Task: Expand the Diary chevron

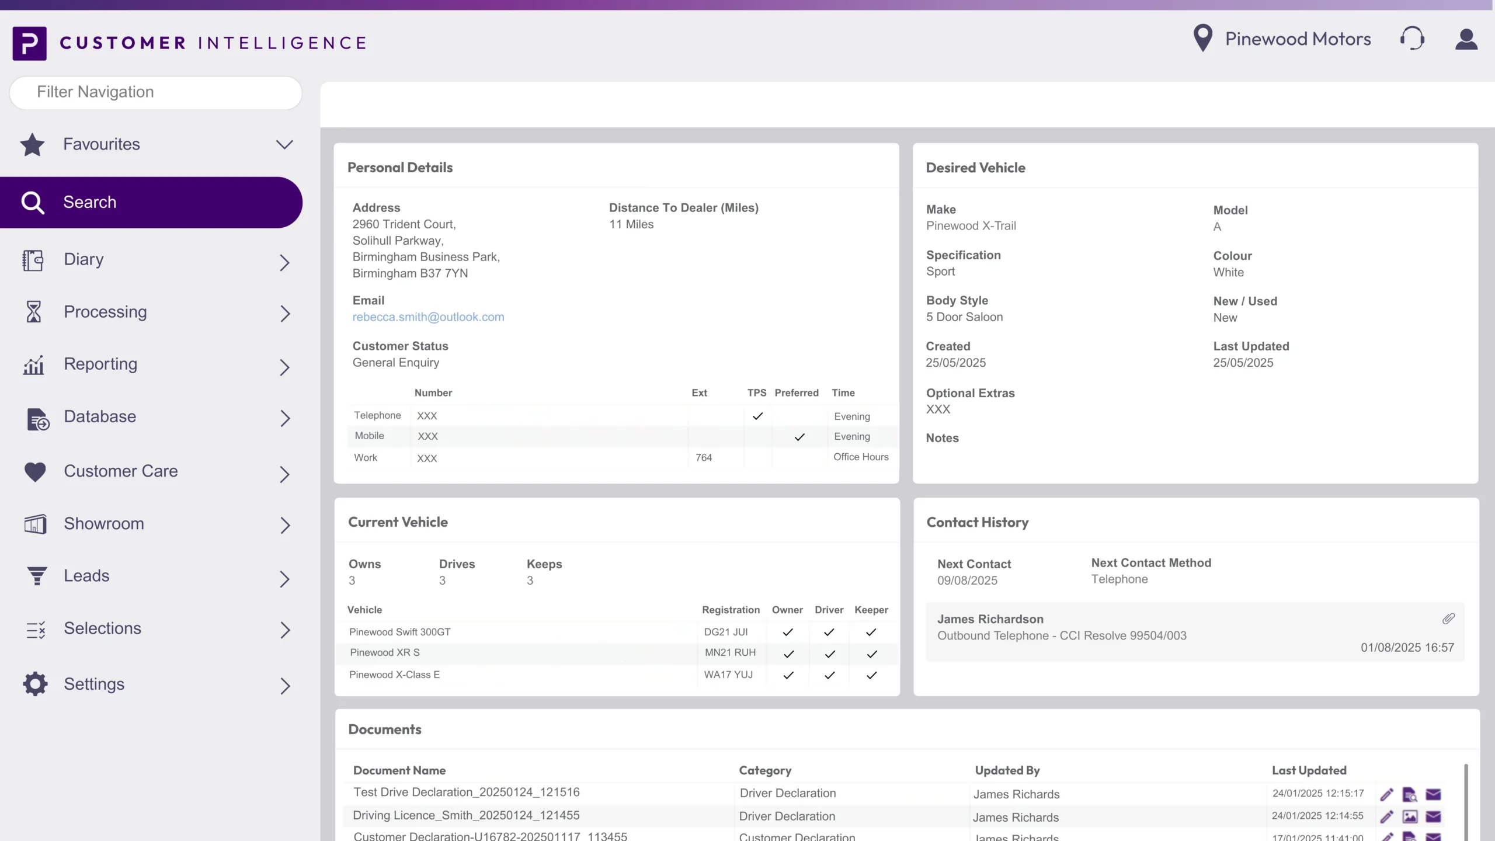Action: 284,263
